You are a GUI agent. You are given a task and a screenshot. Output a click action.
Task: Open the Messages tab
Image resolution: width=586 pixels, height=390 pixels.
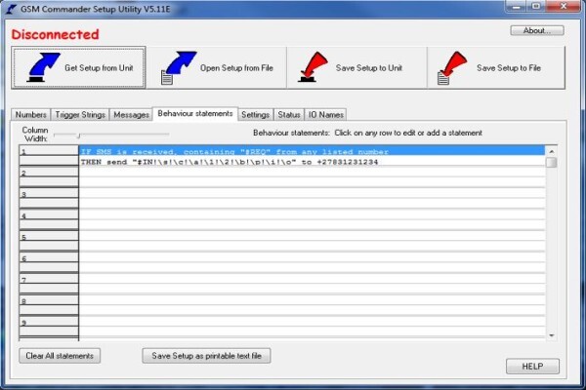(131, 115)
